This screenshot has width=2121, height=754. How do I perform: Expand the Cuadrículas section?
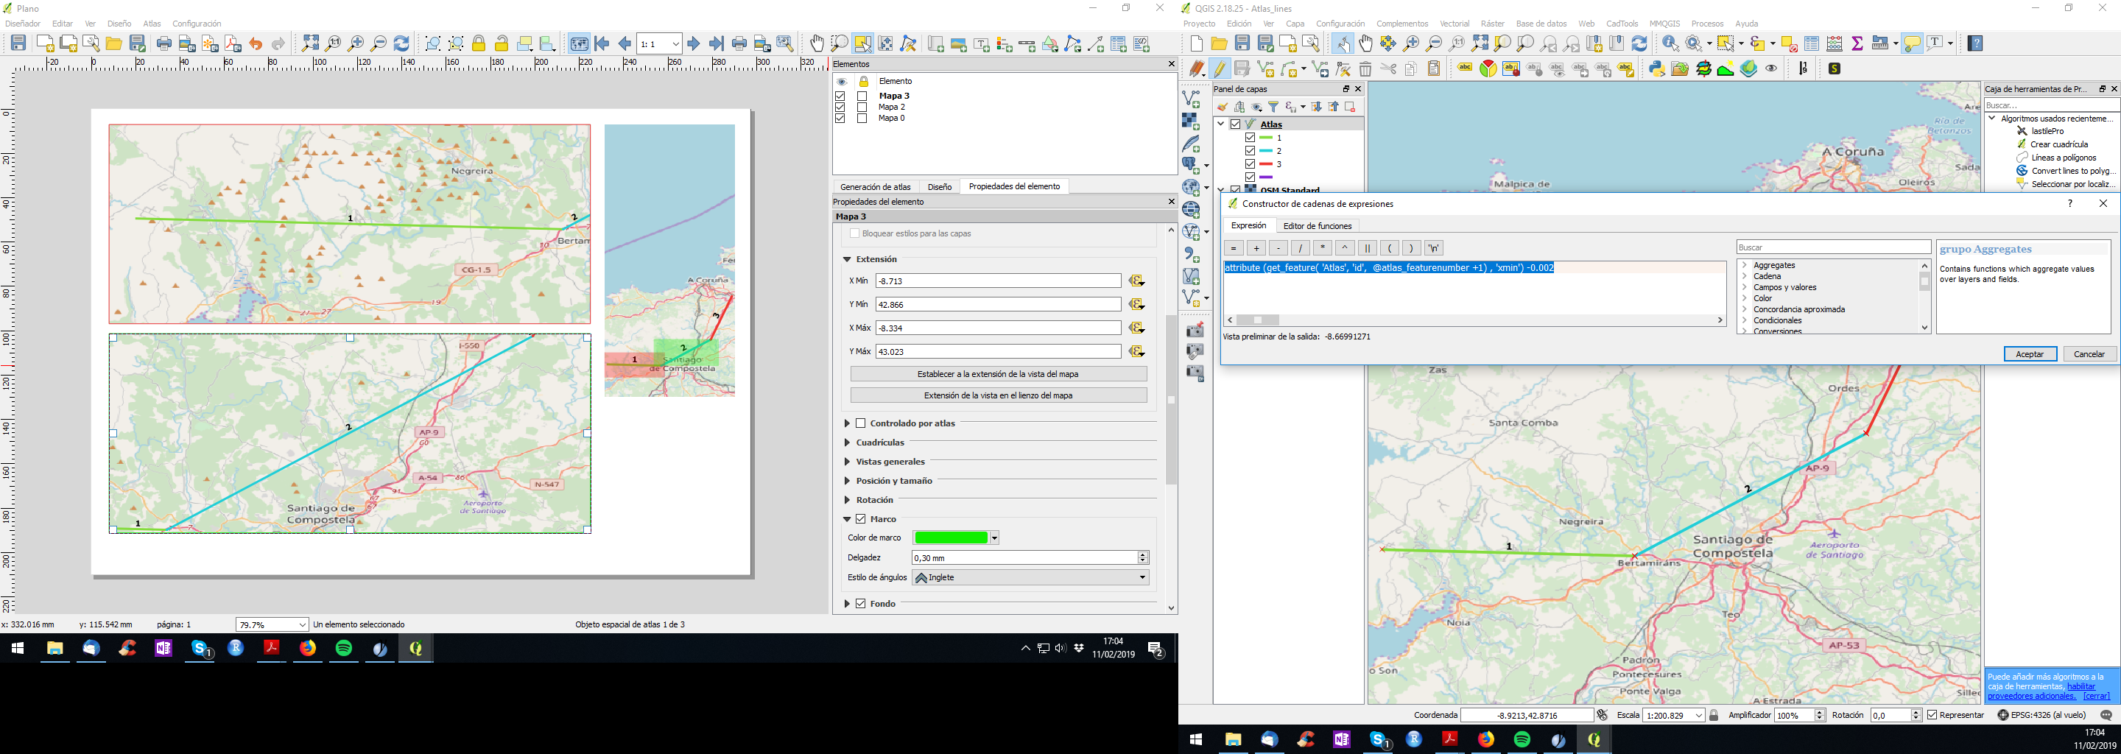point(846,443)
